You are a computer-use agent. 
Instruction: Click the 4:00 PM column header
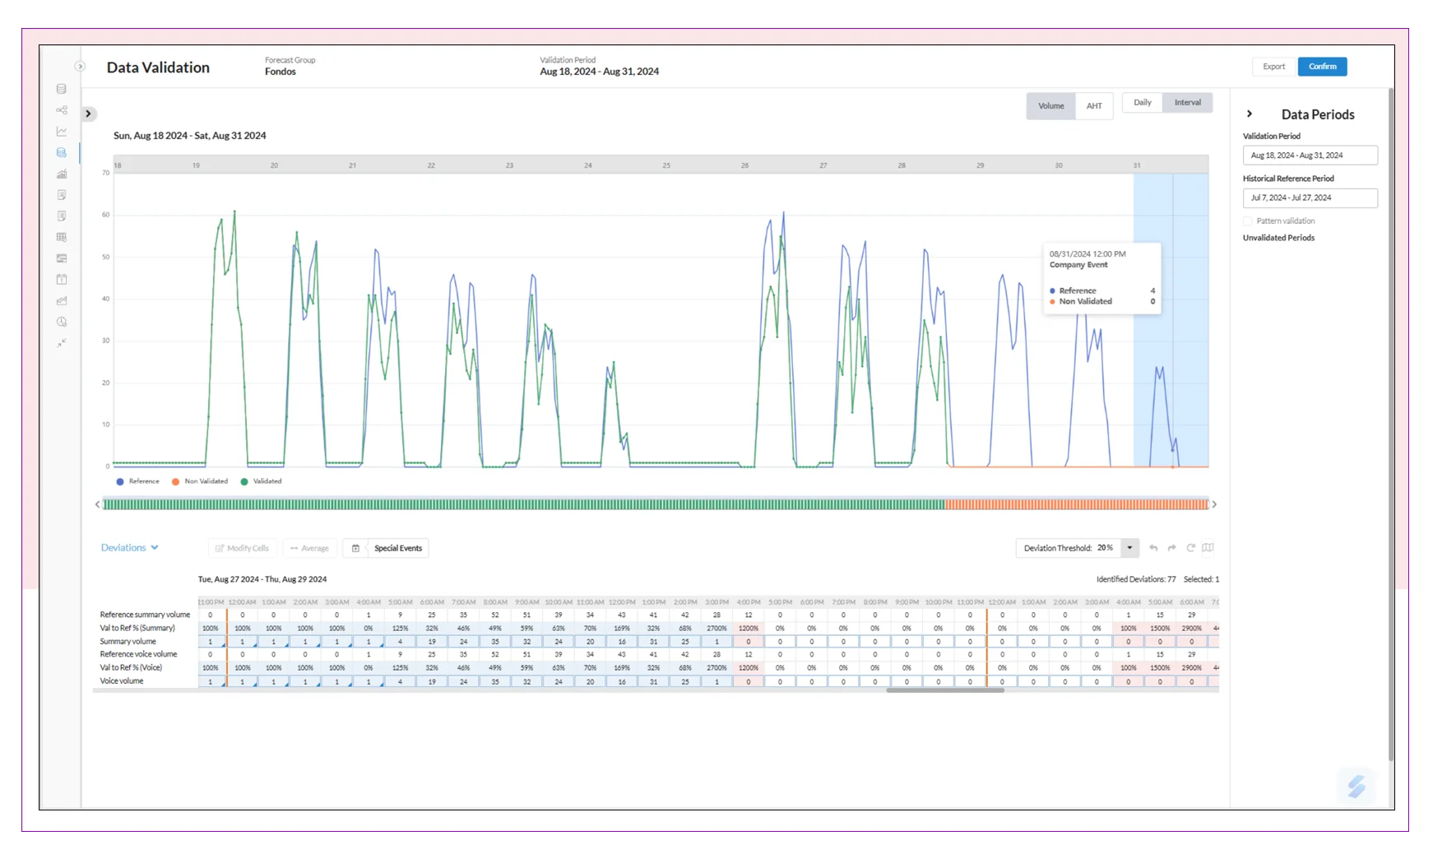749,602
